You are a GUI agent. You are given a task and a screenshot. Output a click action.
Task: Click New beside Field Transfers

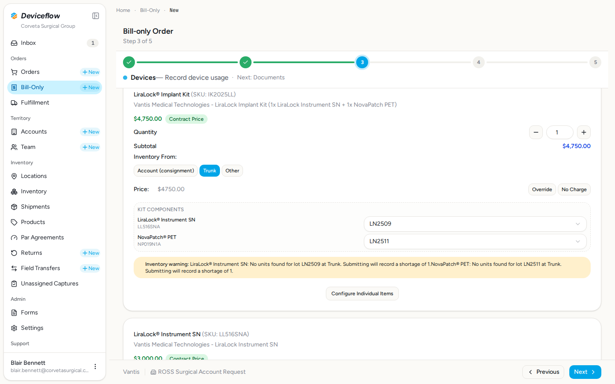pyautogui.click(x=91, y=268)
